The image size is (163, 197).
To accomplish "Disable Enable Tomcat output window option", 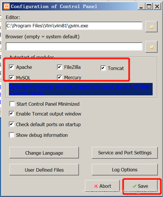I will click(x=12, y=113).
